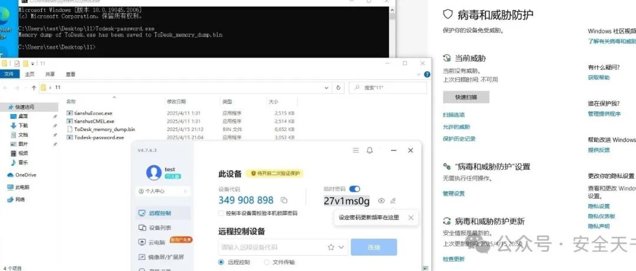Sort files by 大小 column header

273,101
